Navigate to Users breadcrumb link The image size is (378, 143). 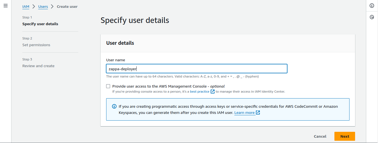coord(43,6)
